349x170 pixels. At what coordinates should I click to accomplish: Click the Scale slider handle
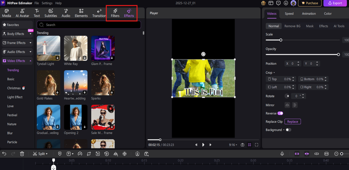[281, 40]
